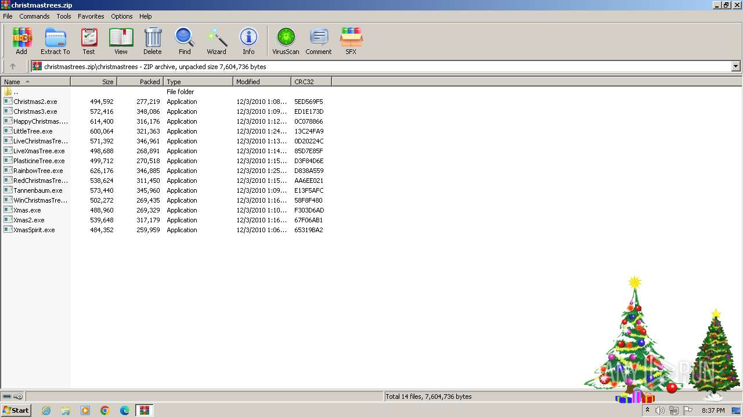Sort by Size column header

[93, 82]
